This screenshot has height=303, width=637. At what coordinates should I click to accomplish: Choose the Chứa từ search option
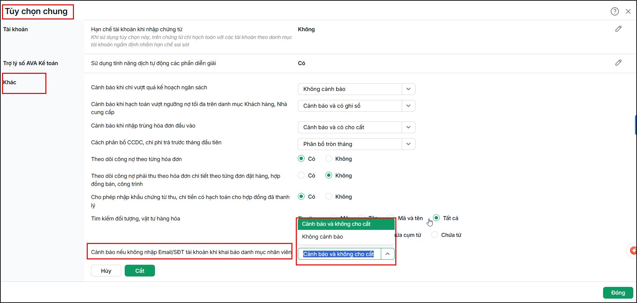435,235
